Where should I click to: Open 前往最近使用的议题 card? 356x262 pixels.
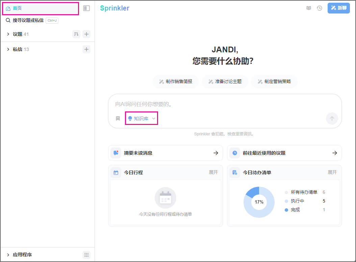284,153
